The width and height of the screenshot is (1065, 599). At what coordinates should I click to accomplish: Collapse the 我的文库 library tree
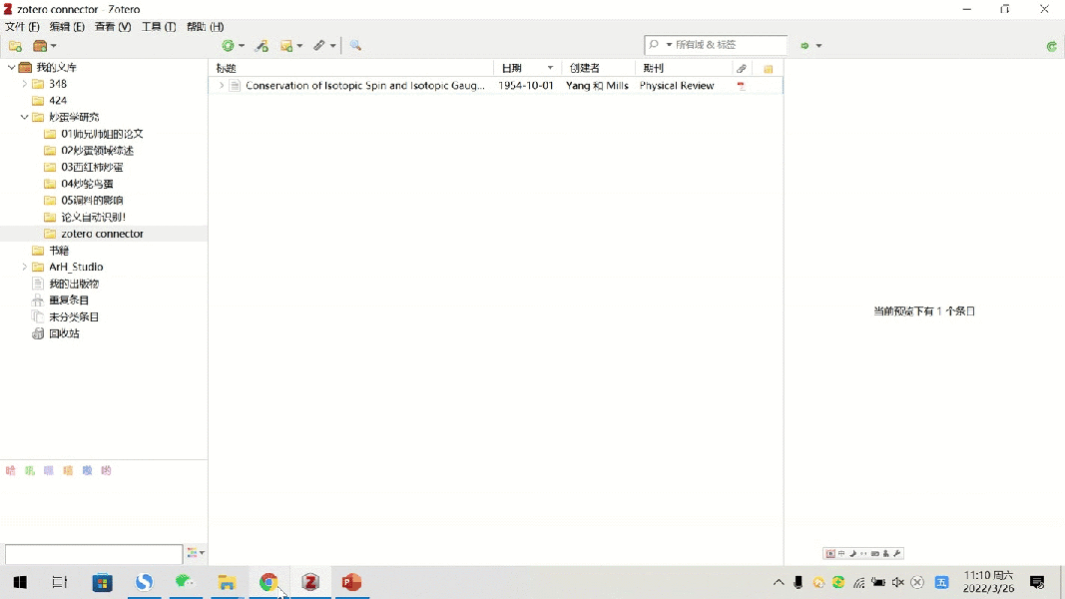[x=12, y=67]
